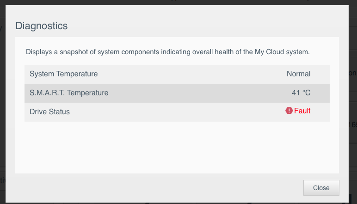The height and width of the screenshot is (204, 357).
Task: Click the red Fault warning icon
Action: click(289, 111)
